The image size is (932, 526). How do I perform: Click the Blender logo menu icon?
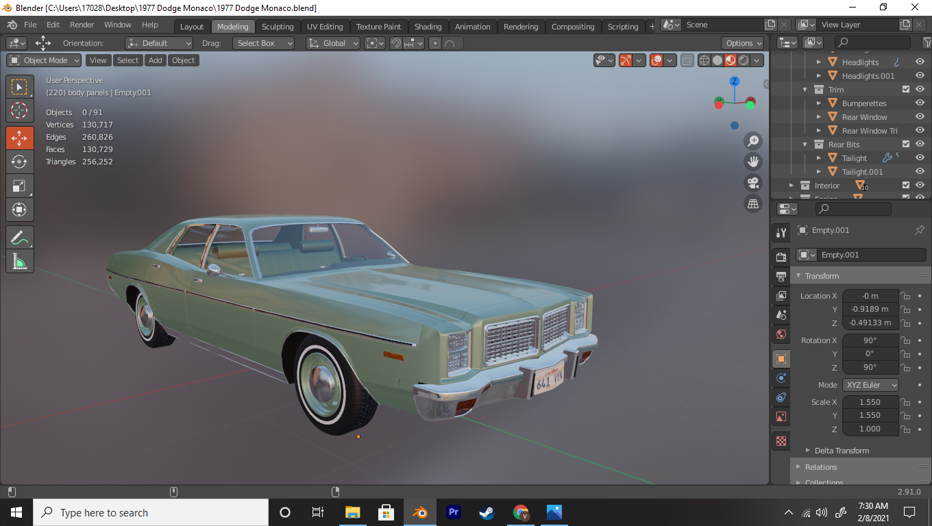point(12,25)
